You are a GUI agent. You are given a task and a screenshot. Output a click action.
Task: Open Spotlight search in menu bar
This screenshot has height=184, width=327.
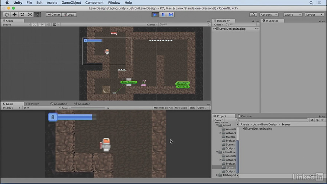click(x=311, y=3)
